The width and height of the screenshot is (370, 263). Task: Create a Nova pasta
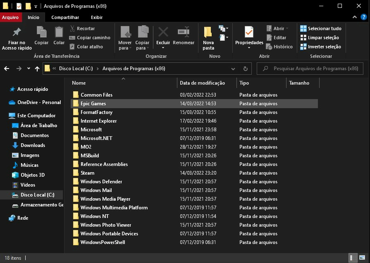coord(208,38)
